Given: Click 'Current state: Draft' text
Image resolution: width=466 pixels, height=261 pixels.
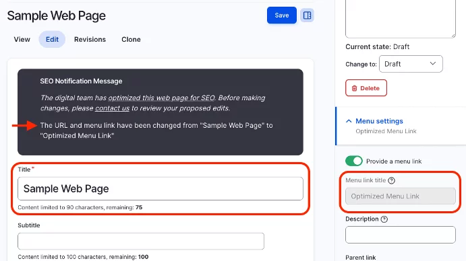Looking at the screenshot, I should 378,46.
